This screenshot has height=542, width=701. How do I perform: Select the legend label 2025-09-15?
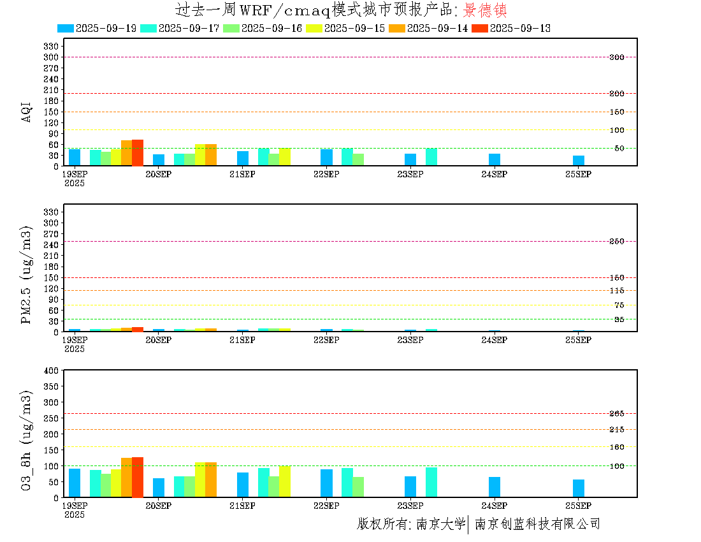354,28
